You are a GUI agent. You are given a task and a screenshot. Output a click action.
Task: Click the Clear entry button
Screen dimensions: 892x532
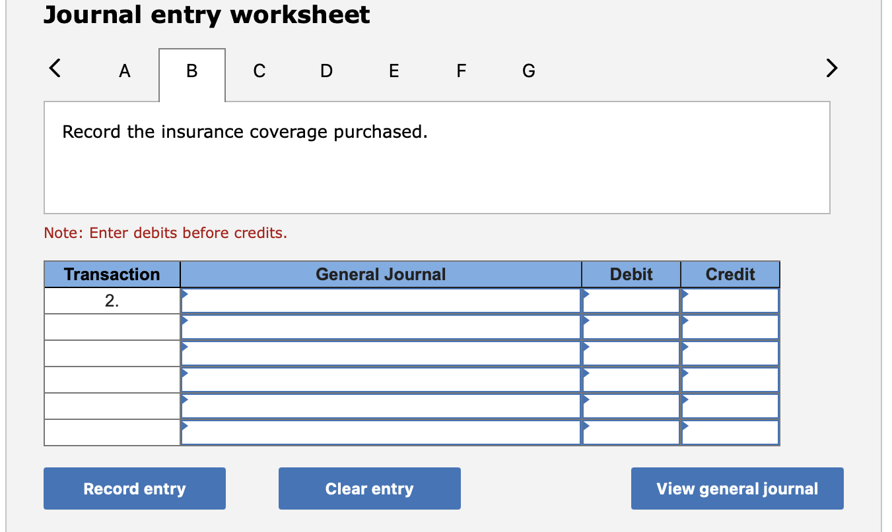[x=369, y=488]
